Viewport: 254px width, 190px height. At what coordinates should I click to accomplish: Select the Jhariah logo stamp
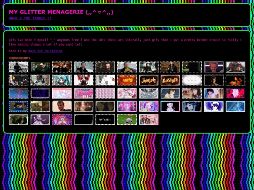point(149,80)
